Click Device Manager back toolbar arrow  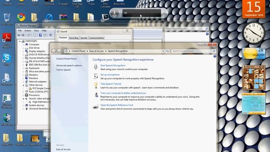[19, 35]
